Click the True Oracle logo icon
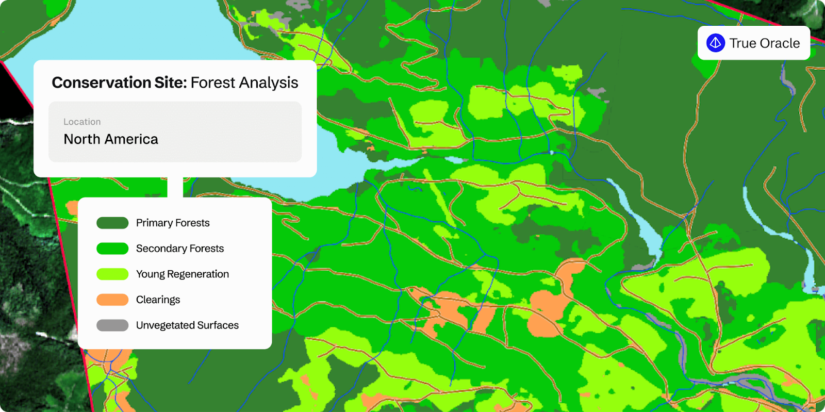This screenshot has width=825, height=412. click(716, 43)
